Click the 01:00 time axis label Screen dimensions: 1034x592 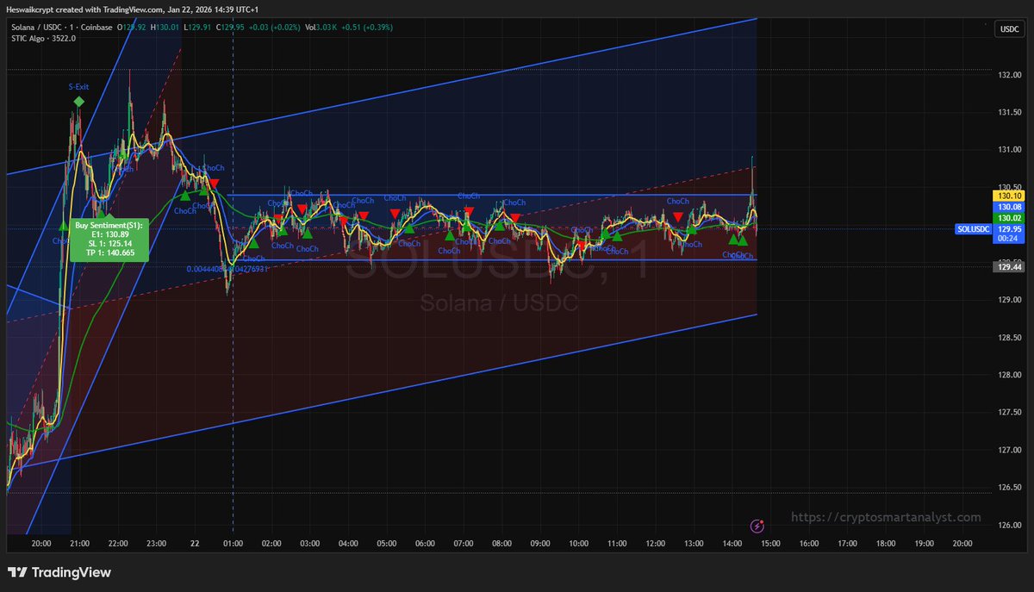click(233, 544)
